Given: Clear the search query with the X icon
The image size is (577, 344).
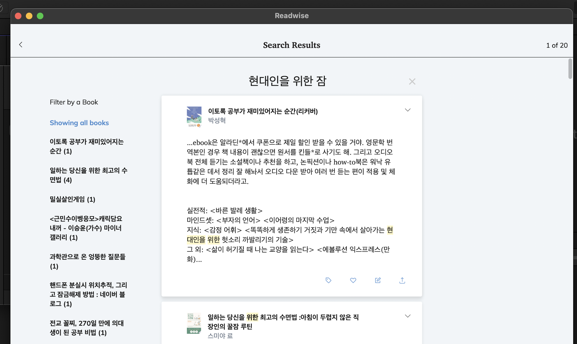Looking at the screenshot, I should (412, 82).
